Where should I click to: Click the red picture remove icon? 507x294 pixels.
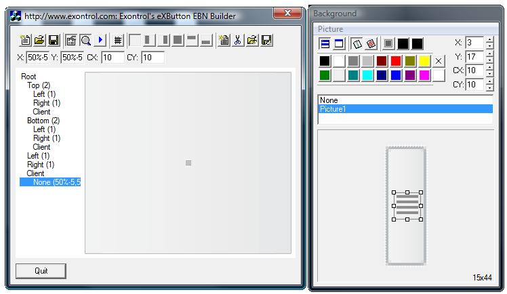[x=371, y=44]
